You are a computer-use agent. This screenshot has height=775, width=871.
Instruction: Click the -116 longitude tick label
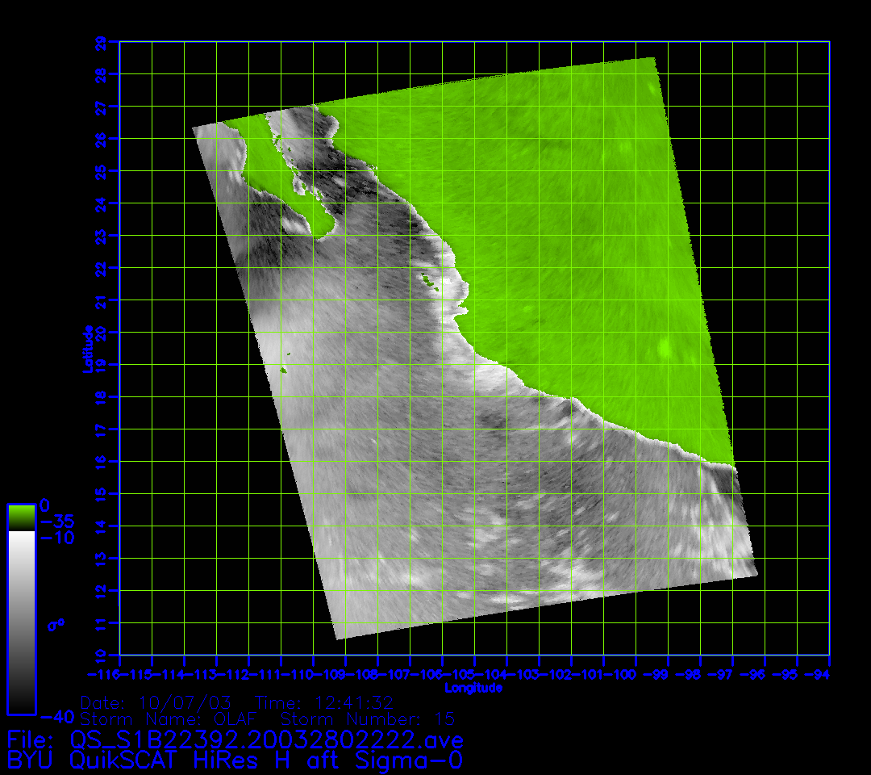pos(103,673)
